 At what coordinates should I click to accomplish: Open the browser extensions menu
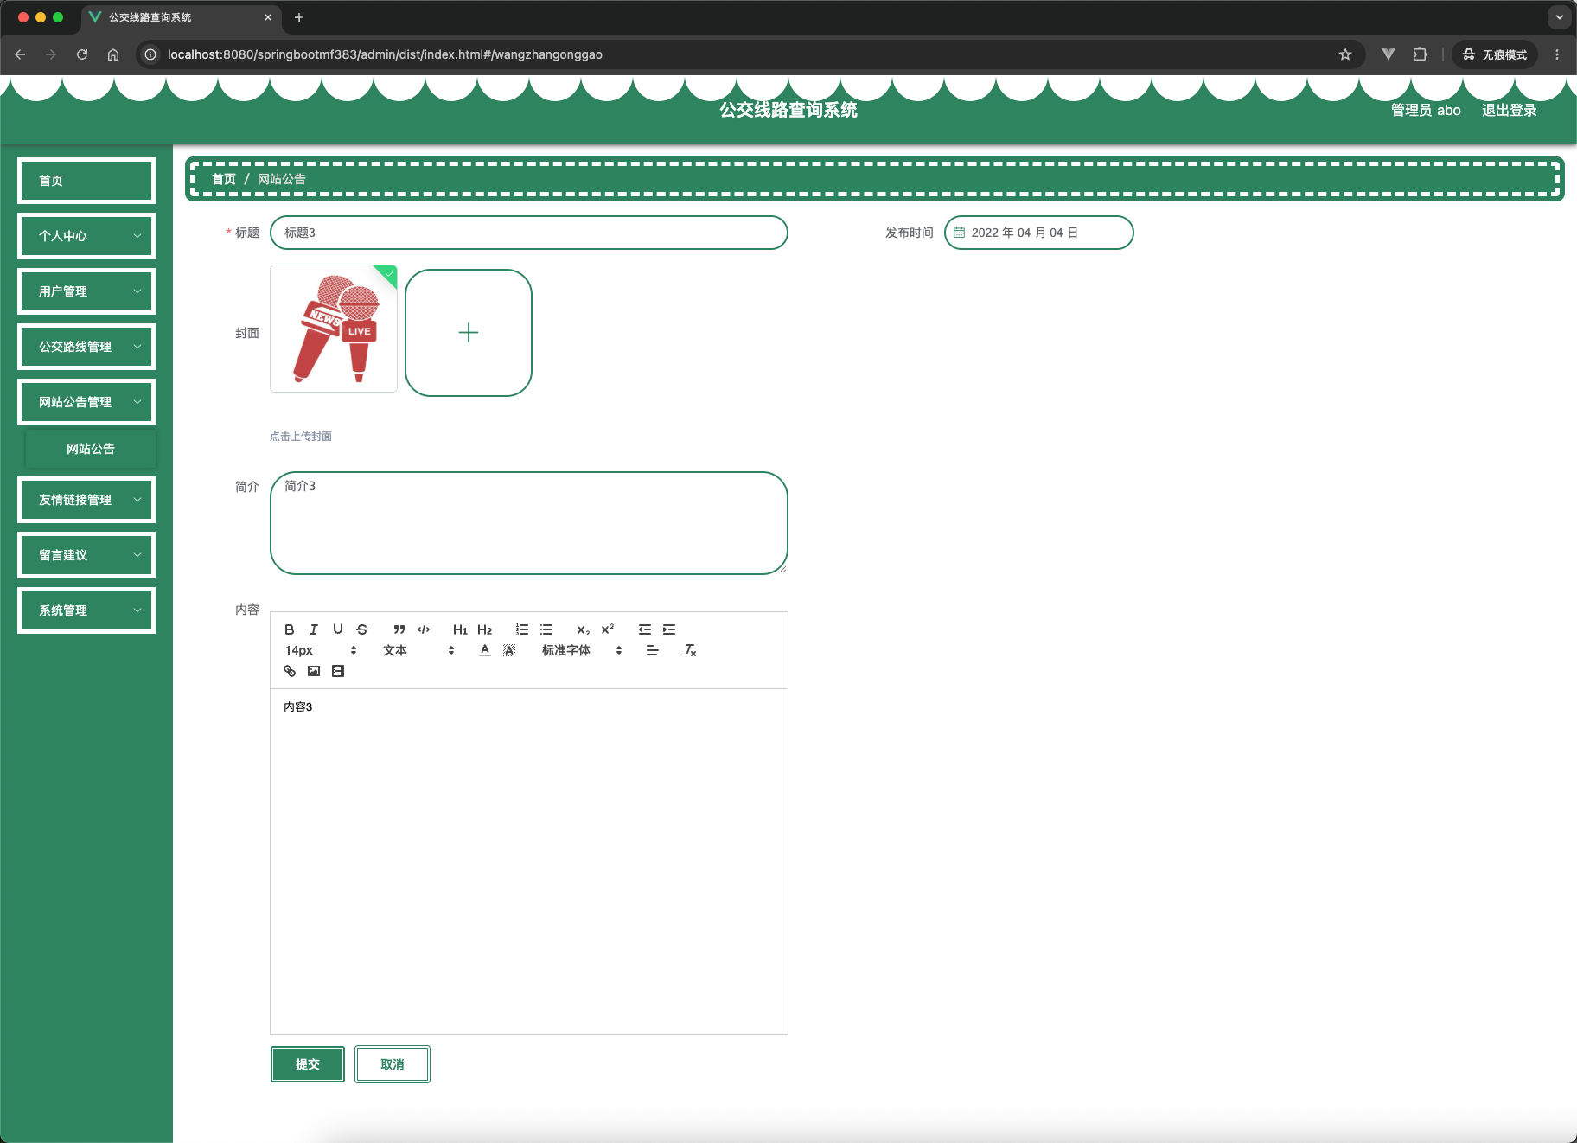point(1420,54)
